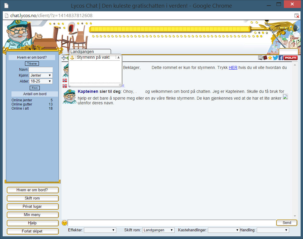The height and width of the screenshot is (239, 303).
Task: Click the yellow star favorites icon
Action: click(270, 58)
